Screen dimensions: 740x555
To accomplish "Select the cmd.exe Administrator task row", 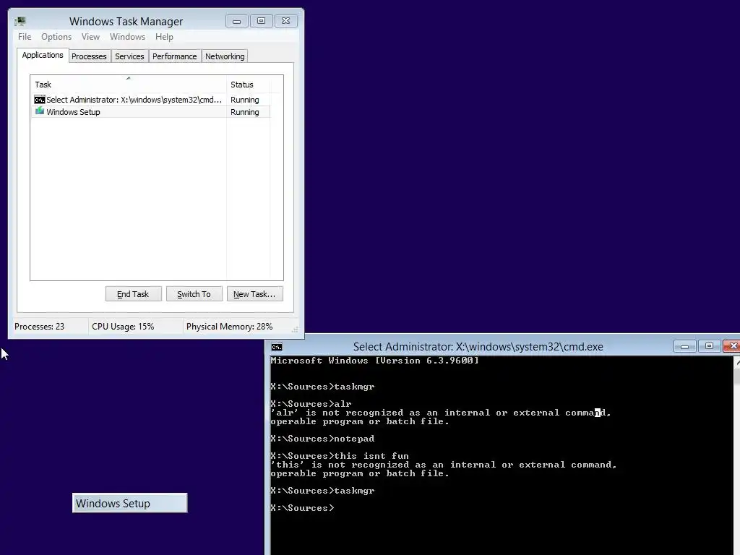I will (150, 100).
